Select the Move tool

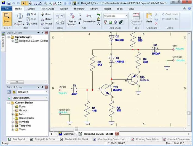45,14
